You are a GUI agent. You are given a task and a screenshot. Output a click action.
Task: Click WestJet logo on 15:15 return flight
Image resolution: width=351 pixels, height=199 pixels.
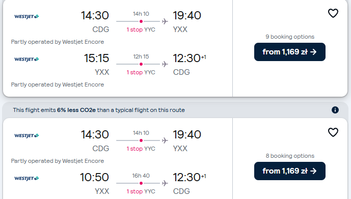(x=26, y=59)
